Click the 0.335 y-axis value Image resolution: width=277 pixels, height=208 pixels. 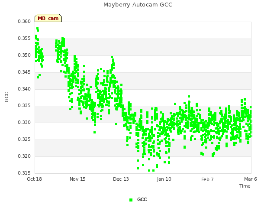click(x=24, y=106)
